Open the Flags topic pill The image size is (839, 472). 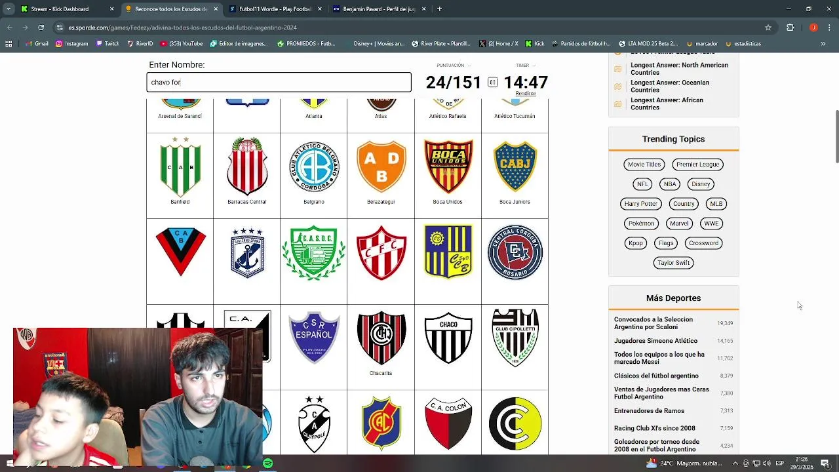666,243
